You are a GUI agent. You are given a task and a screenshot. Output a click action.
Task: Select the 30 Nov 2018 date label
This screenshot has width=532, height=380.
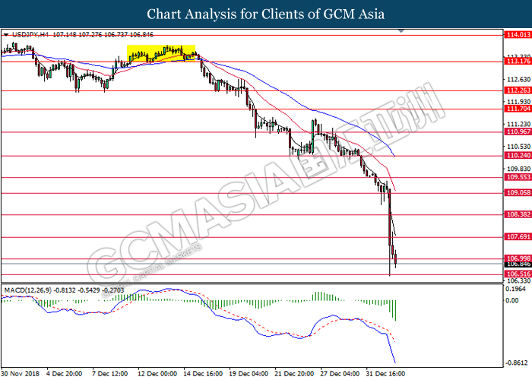[x=20, y=374]
